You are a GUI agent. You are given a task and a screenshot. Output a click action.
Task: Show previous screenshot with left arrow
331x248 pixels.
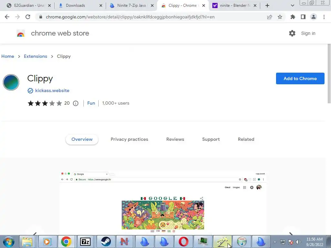tap(35, 234)
